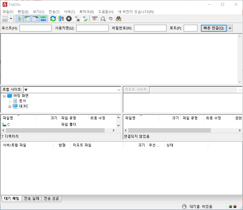This screenshot has width=243, height=210.
Task: Open 전송(T) menu
Action: [54, 12]
